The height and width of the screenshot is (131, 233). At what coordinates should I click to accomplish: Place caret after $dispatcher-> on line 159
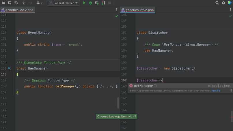(162, 80)
